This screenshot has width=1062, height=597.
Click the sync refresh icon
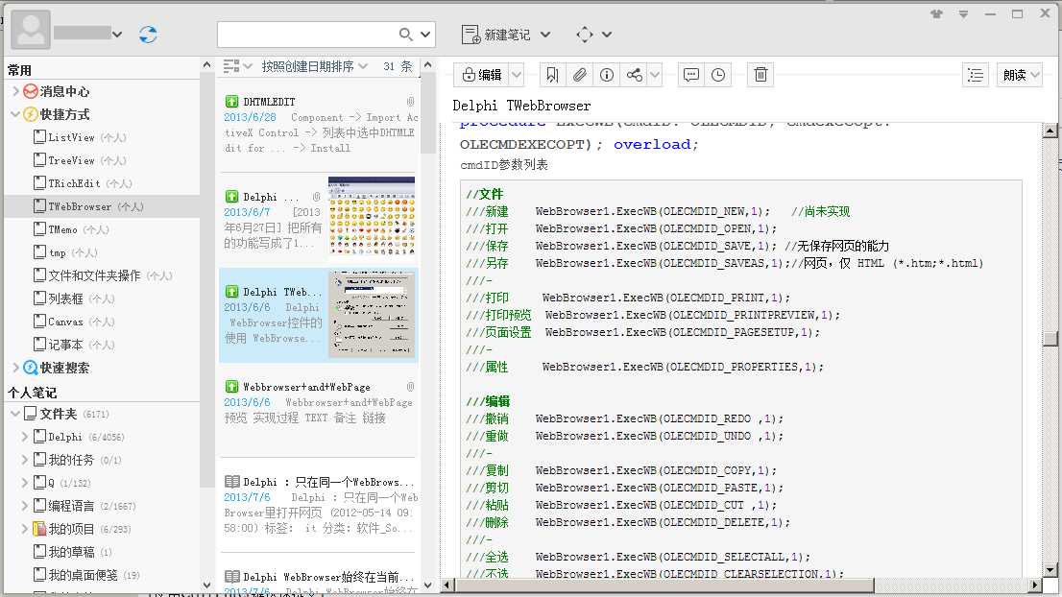[x=148, y=34]
